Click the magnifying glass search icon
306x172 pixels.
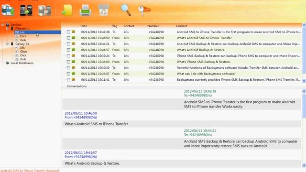pos(126,10)
